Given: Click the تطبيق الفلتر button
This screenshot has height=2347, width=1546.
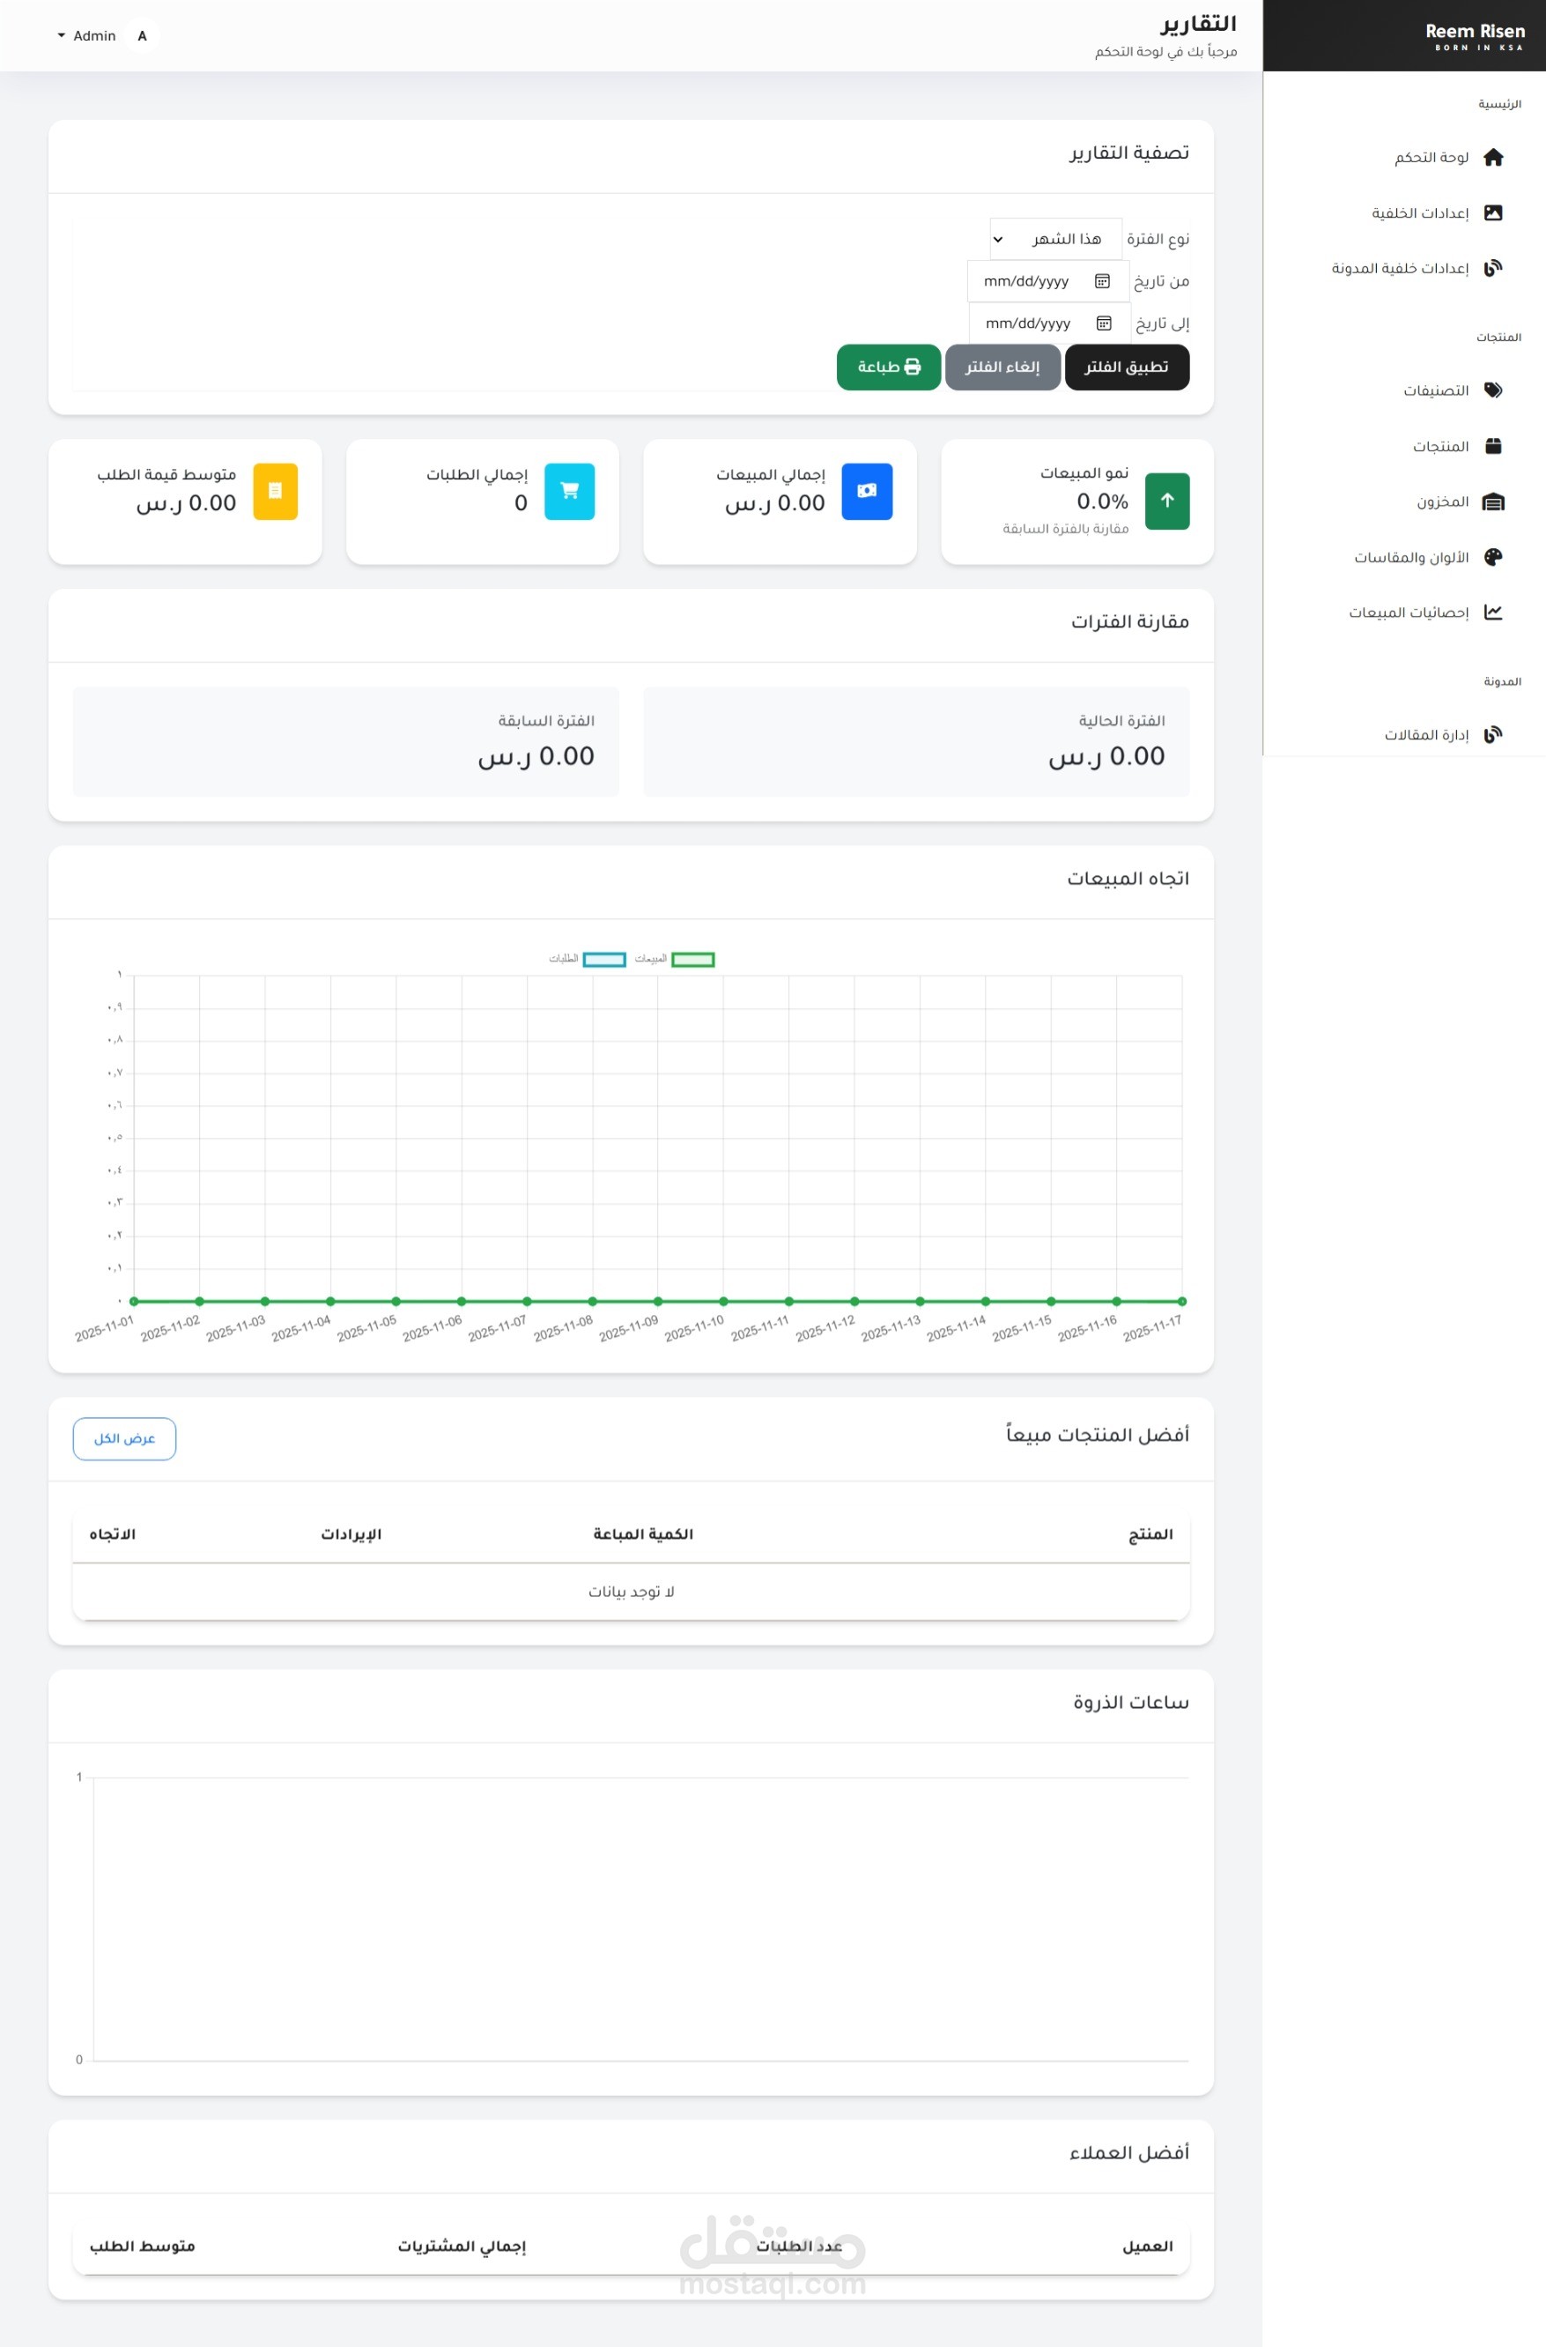Looking at the screenshot, I should click(1126, 367).
